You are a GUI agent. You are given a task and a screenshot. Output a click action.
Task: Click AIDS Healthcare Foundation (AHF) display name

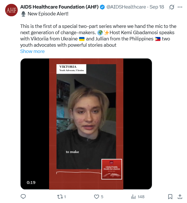59,7
